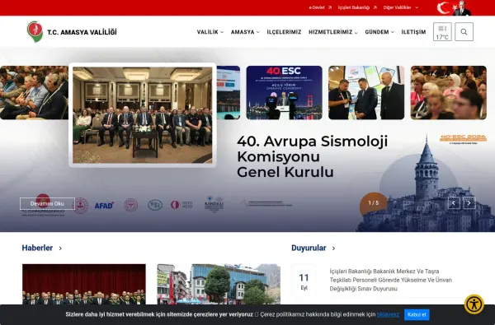495x325 pixels.
Task: Click the Kandilli logo in slider
Action: [x=214, y=204]
